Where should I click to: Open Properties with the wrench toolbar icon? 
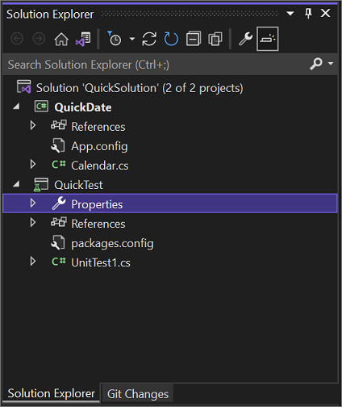click(x=245, y=39)
